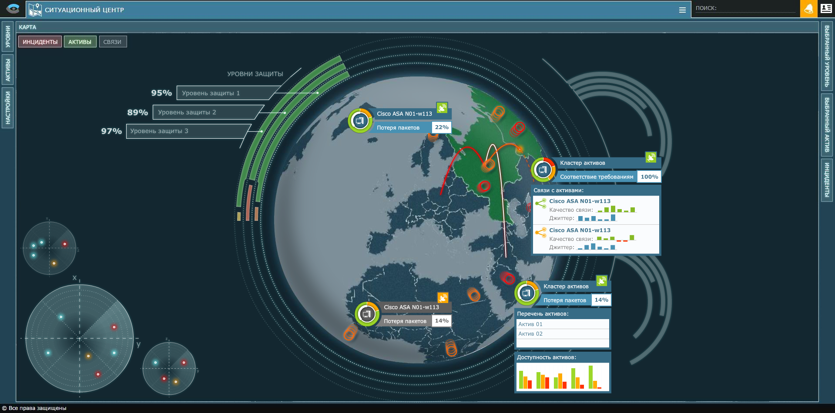This screenshot has height=413, width=835.
Task: Click the green share icon in Связи с активами
Action: coord(540,203)
